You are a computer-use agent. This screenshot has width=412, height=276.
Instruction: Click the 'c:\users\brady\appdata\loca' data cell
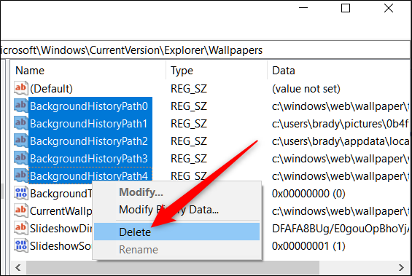pyautogui.click(x=341, y=141)
